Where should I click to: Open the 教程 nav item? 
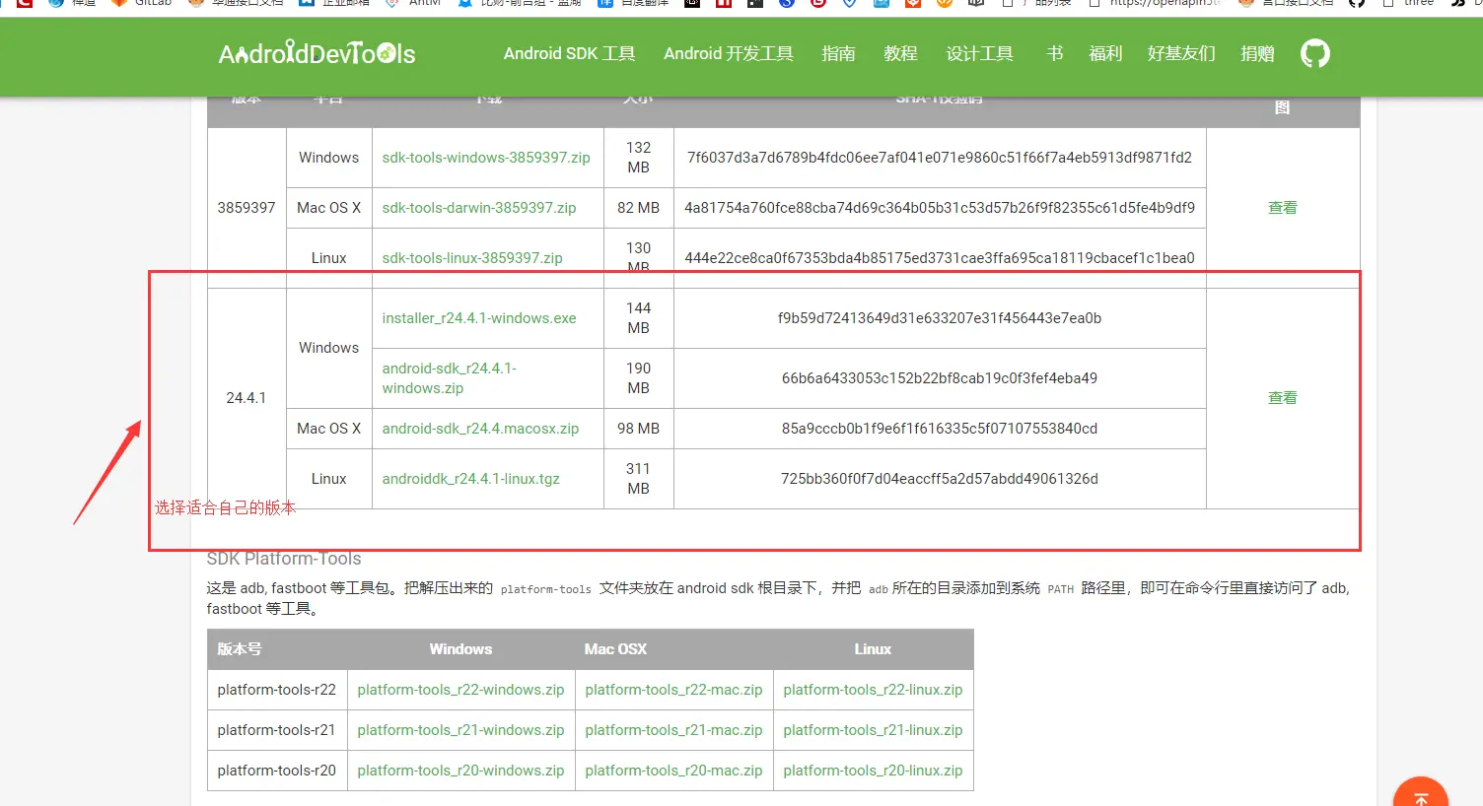[x=900, y=53]
